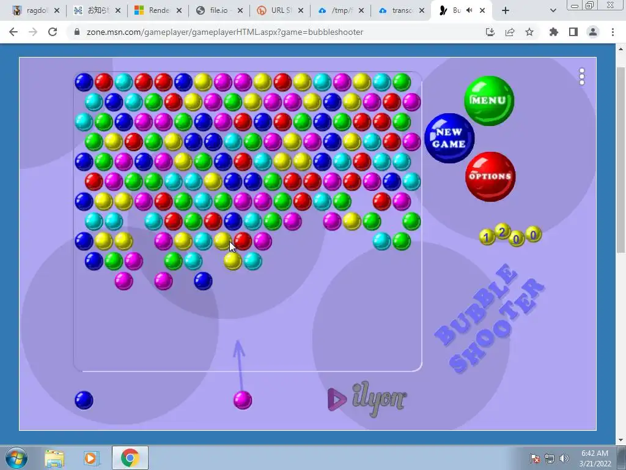The image size is (626, 470).
Task: Click the scrollbar up arrow
Action: (x=620, y=49)
